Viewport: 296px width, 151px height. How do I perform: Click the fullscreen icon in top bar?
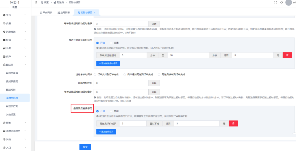tap(275, 2)
